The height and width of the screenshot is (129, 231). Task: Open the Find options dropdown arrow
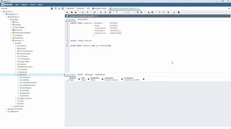[x=91, y=12]
